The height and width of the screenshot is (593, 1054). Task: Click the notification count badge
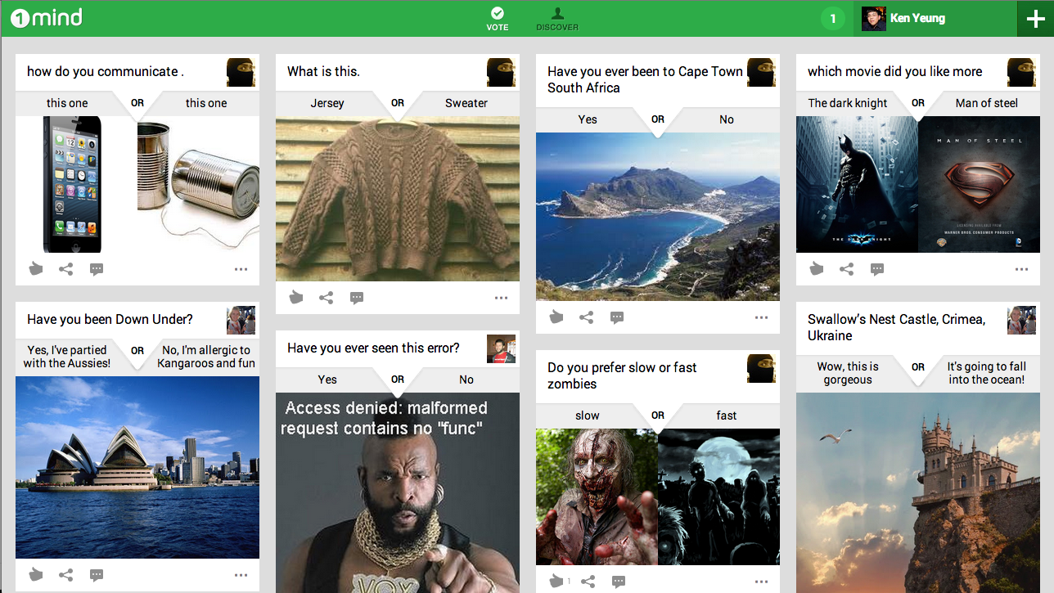(832, 16)
